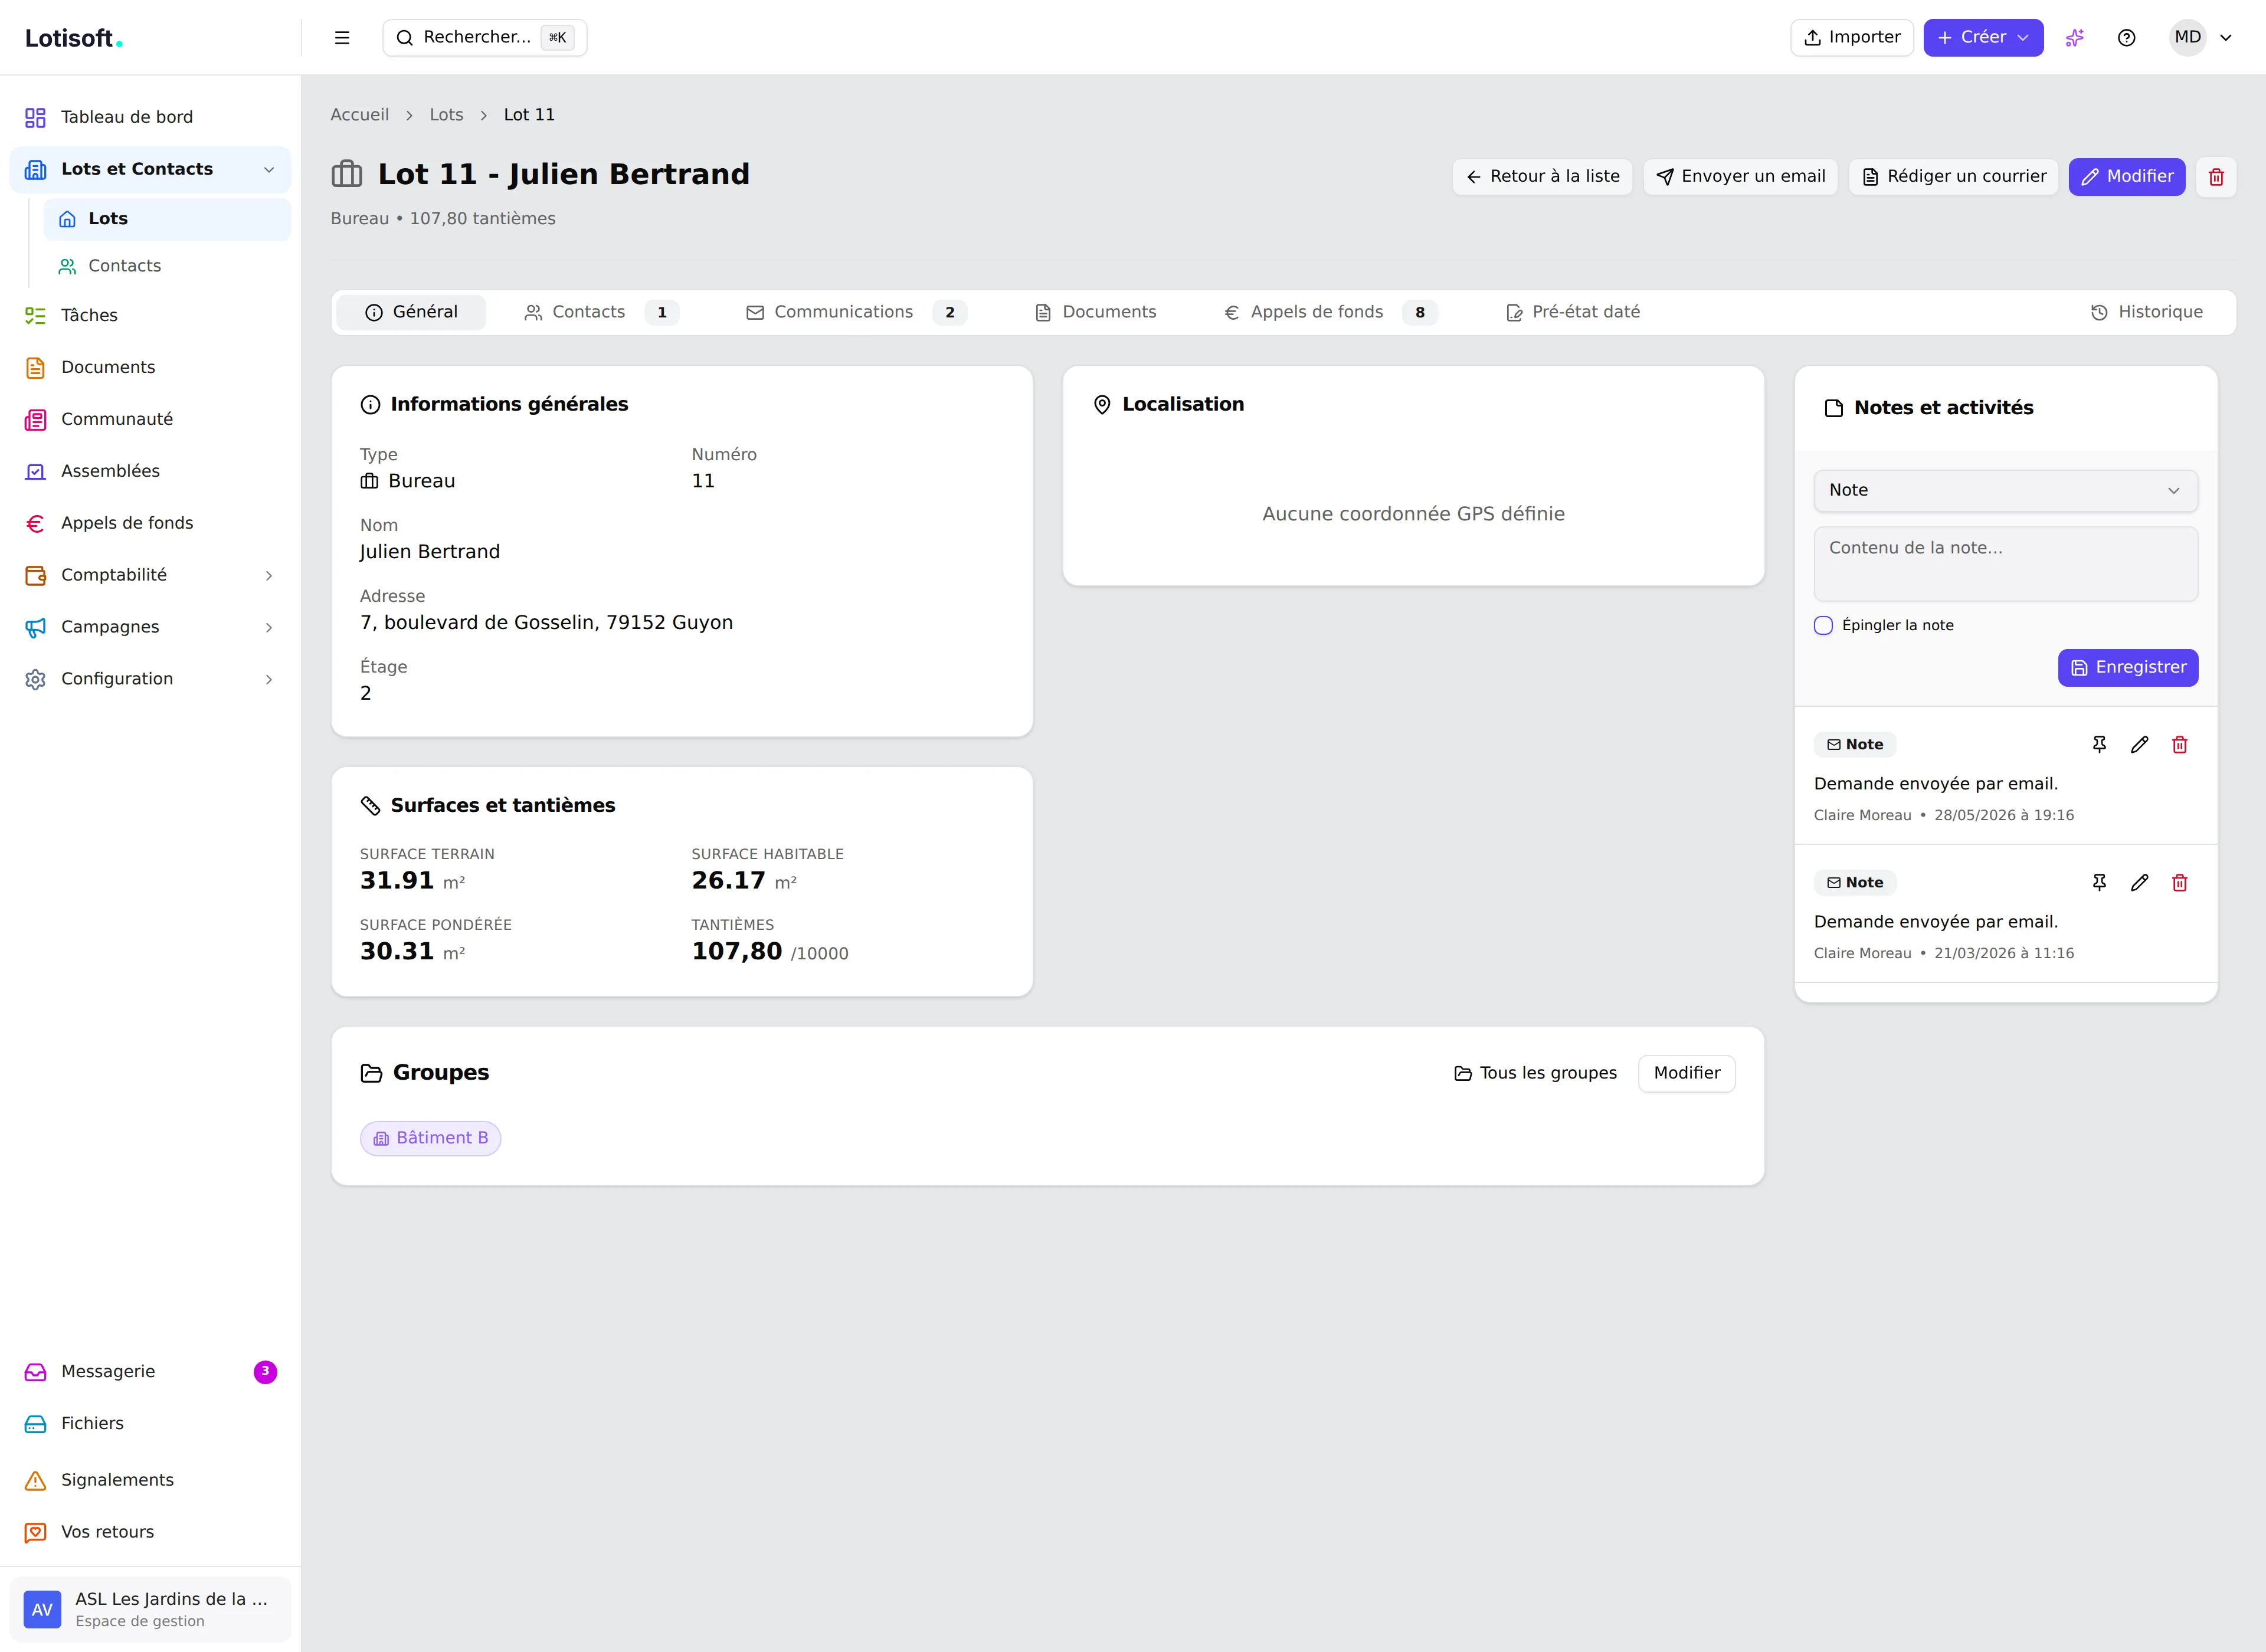Expand the Comptabilité submenu
2266x1652 pixels.
tap(269, 576)
